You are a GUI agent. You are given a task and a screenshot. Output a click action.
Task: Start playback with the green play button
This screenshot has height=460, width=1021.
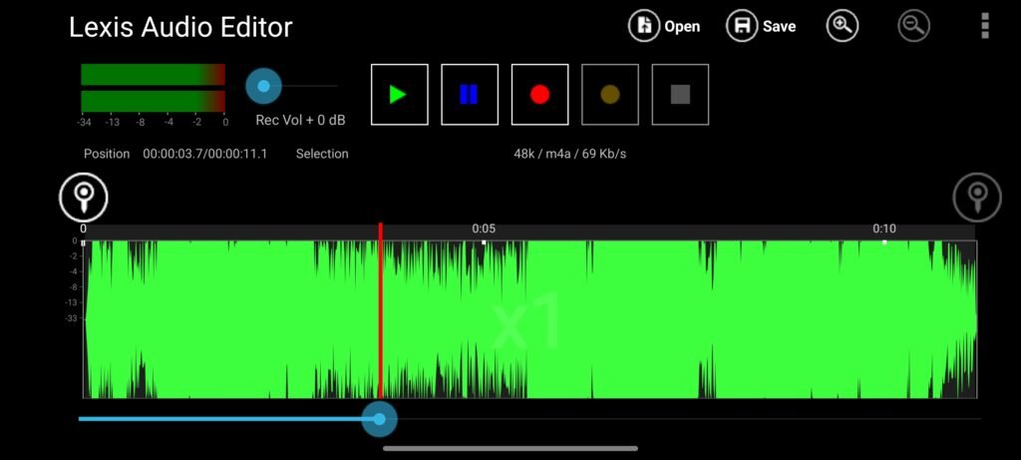tap(399, 95)
